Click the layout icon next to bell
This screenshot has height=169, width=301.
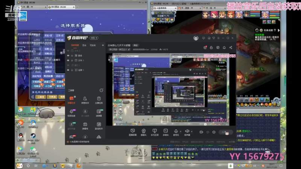[x=218, y=48]
